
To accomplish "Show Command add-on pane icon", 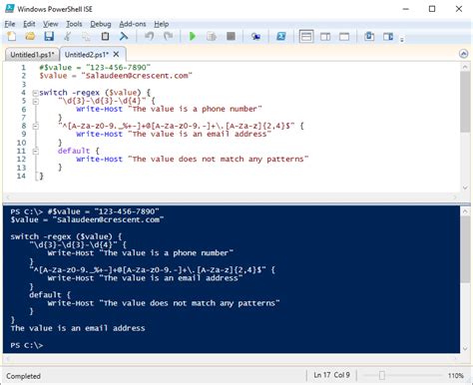I will coord(388,36).
